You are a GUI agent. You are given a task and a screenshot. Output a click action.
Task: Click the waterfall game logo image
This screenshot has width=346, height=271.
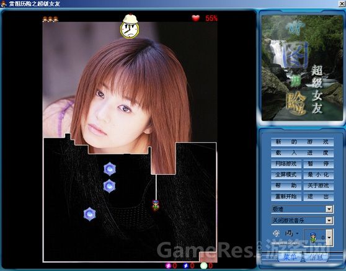point(302,68)
